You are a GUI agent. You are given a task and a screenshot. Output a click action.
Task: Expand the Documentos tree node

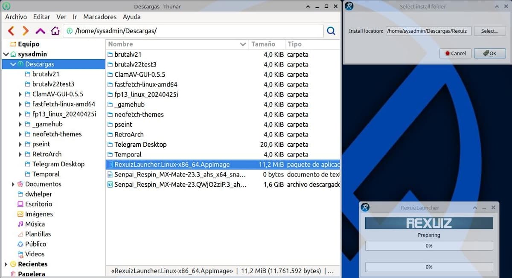[13, 184]
